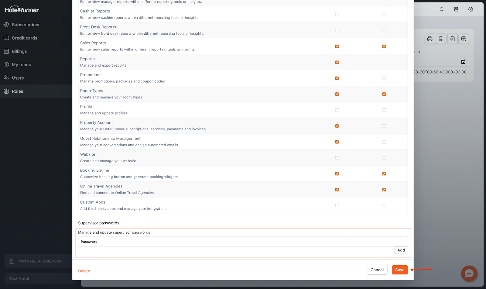Viewport: 486px width, 289px height.
Task: Click the spreadsheet export icon
Action: [x=441, y=39]
